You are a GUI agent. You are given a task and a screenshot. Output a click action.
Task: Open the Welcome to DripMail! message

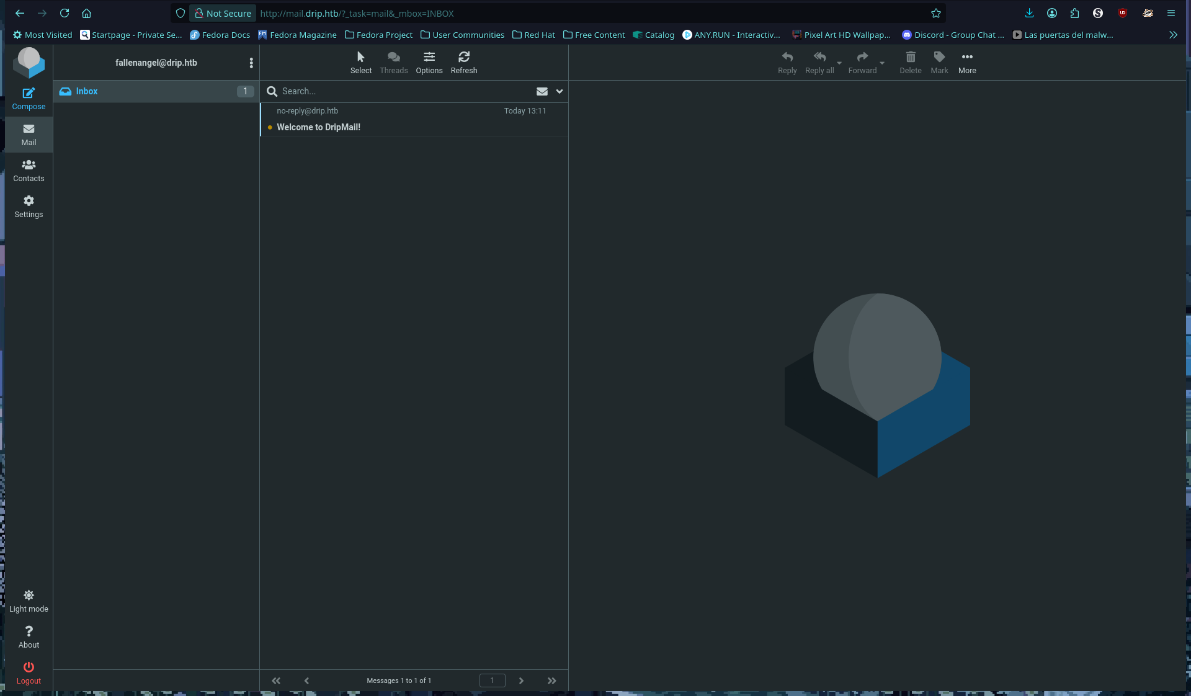[x=318, y=127]
